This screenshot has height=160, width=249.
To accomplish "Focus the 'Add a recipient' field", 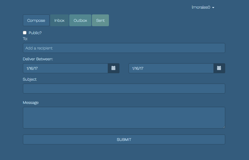I will click(124, 48).
